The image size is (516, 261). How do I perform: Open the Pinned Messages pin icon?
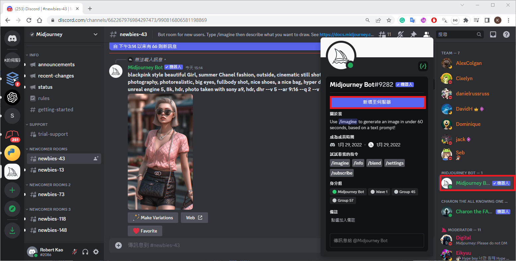(413, 34)
